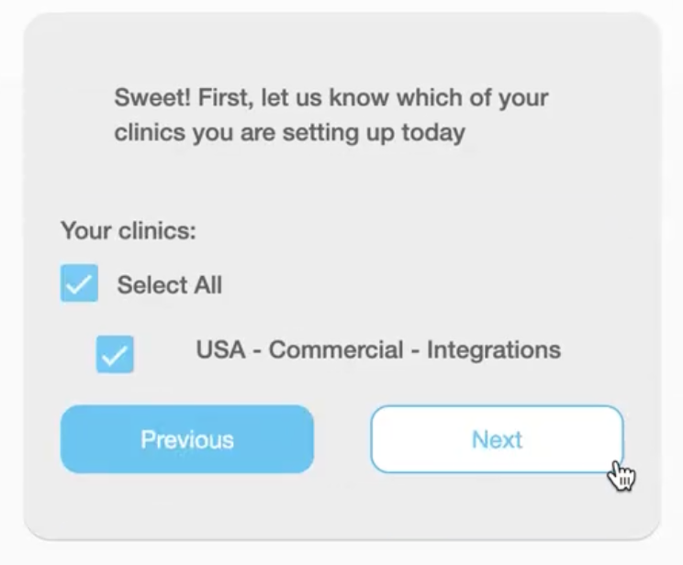Click the checkmark icon beside the USA clinic
The width and height of the screenshot is (683, 565).
pyautogui.click(x=115, y=355)
